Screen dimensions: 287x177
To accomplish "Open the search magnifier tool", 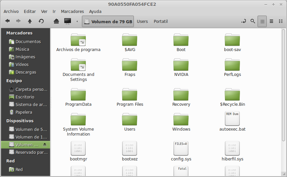I will pos(253,21).
